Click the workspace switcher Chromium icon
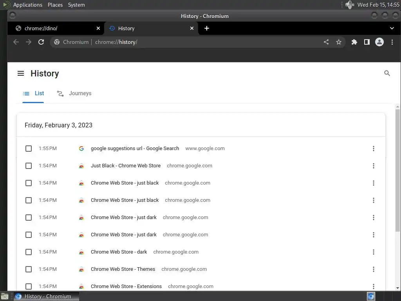This screenshot has width=401, height=301. coord(371,296)
